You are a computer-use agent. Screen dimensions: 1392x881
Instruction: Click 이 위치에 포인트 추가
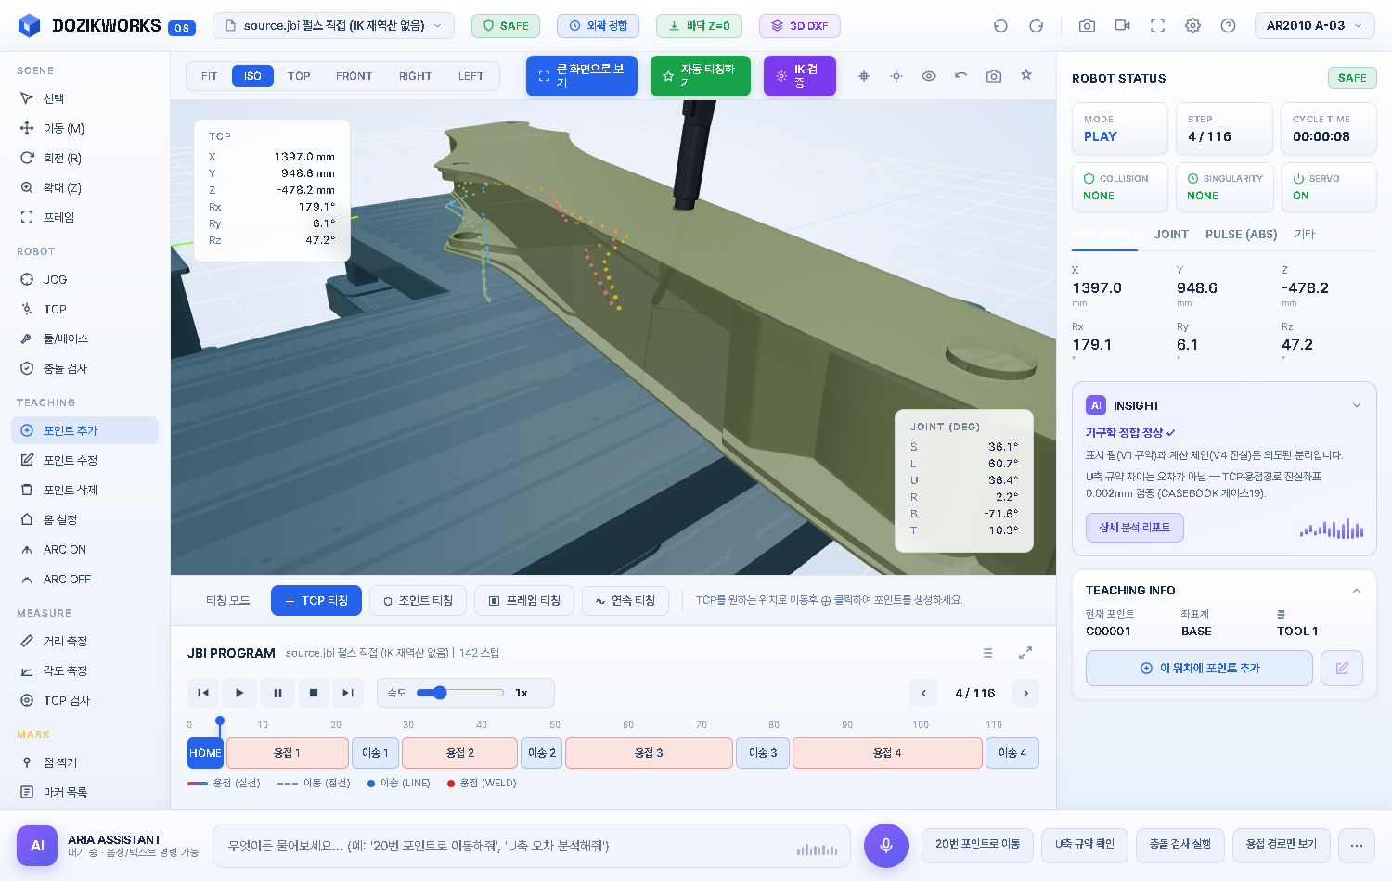1199,668
